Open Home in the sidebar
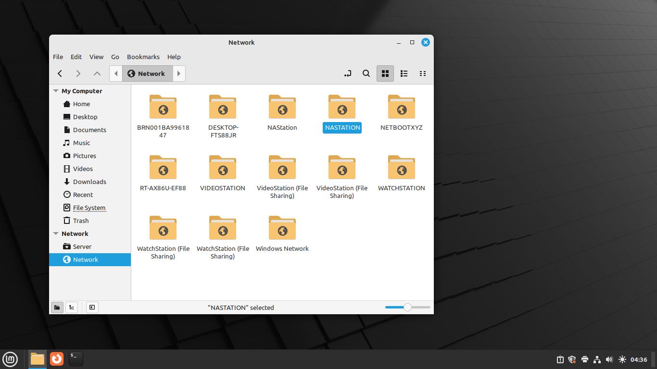Viewport: 657px width, 369px height. coord(90,104)
